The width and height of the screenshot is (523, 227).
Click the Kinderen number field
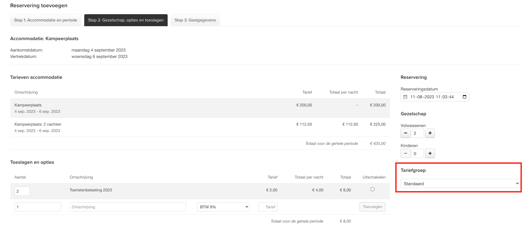click(x=418, y=153)
